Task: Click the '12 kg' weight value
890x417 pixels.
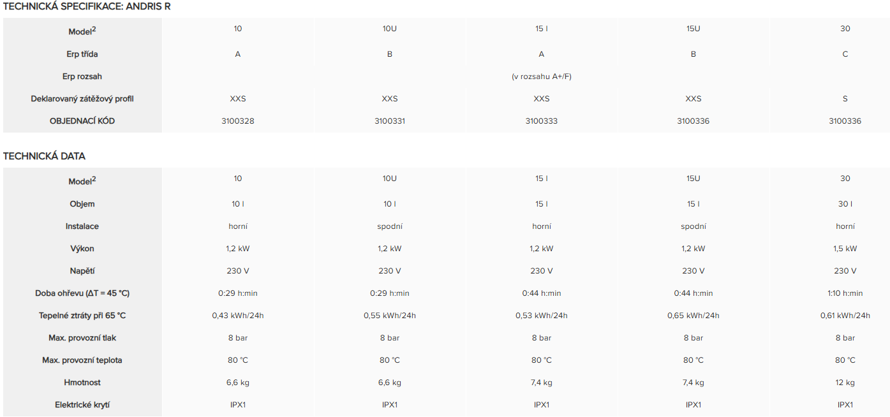Action: (x=845, y=383)
